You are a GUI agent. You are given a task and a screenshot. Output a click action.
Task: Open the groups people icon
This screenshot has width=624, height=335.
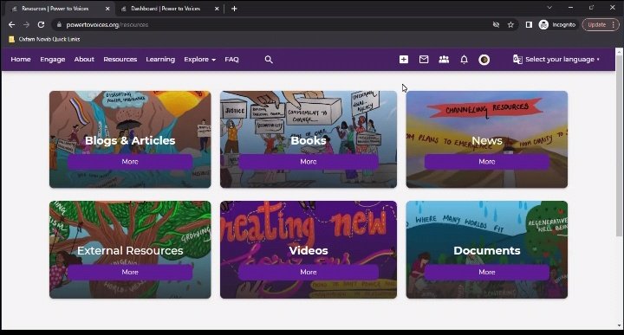click(x=444, y=60)
